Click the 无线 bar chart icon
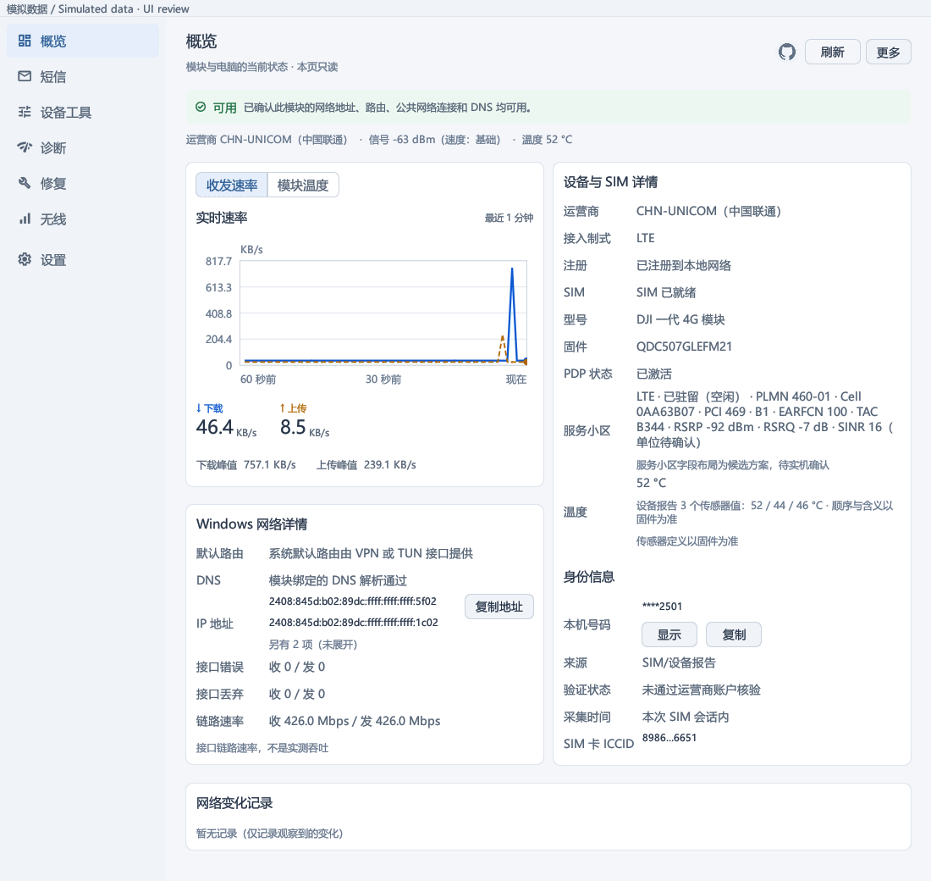The height and width of the screenshot is (881, 931). pyautogui.click(x=25, y=219)
